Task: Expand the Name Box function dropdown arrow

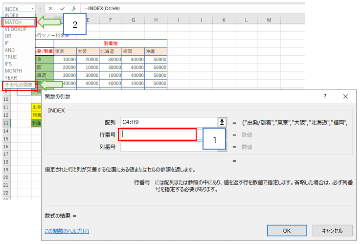Action: [32, 9]
